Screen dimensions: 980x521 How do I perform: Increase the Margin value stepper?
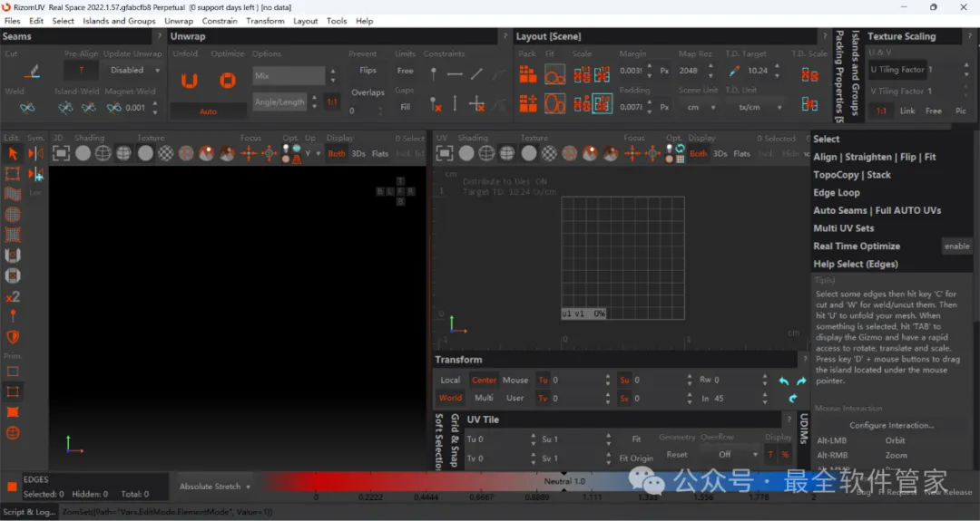tap(650, 67)
